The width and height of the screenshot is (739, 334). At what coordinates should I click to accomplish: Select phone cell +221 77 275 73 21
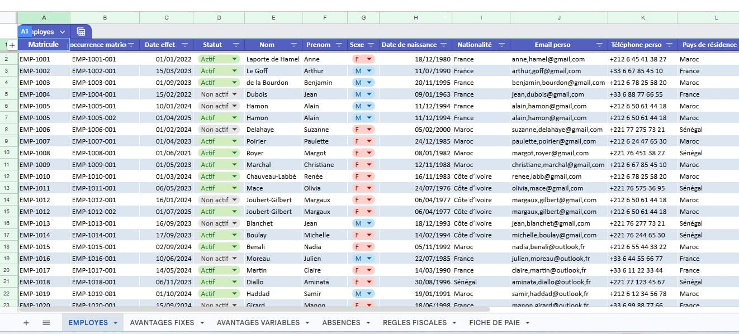click(643, 130)
